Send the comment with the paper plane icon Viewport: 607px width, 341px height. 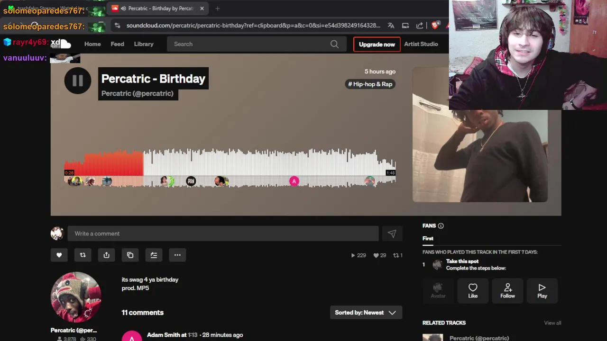[x=392, y=233]
